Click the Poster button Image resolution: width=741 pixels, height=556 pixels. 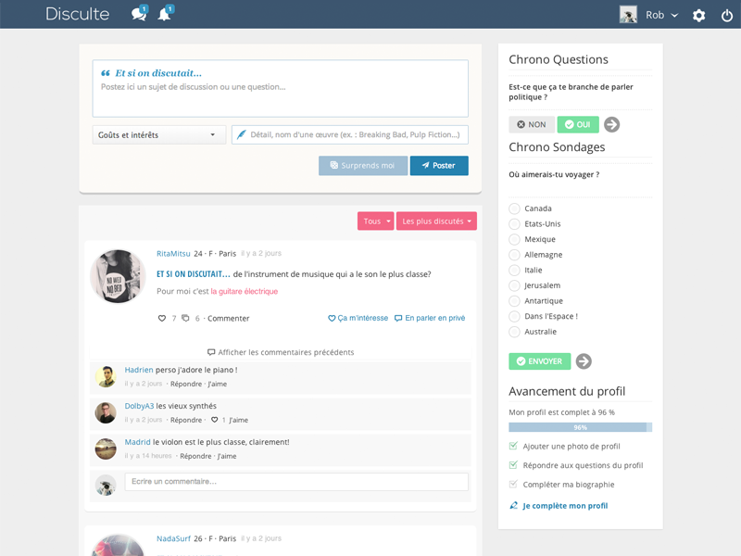[439, 166]
